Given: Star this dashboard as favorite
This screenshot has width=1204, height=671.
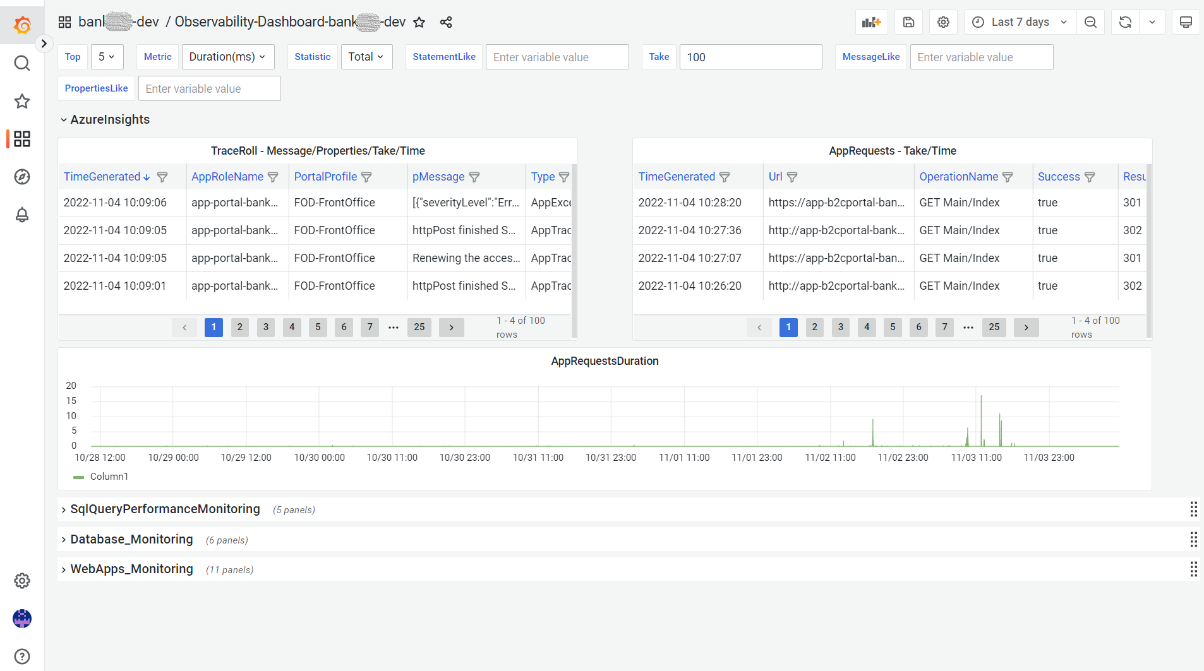Looking at the screenshot, I should point(419,23).
